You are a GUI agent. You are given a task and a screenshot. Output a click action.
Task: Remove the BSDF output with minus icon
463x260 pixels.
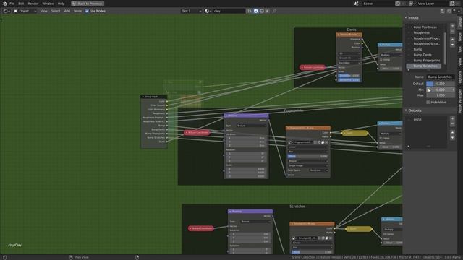452,124
